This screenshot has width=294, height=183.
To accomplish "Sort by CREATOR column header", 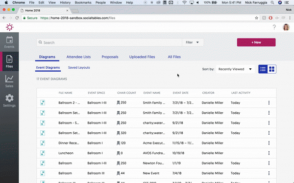I will [x=208, y=93].
